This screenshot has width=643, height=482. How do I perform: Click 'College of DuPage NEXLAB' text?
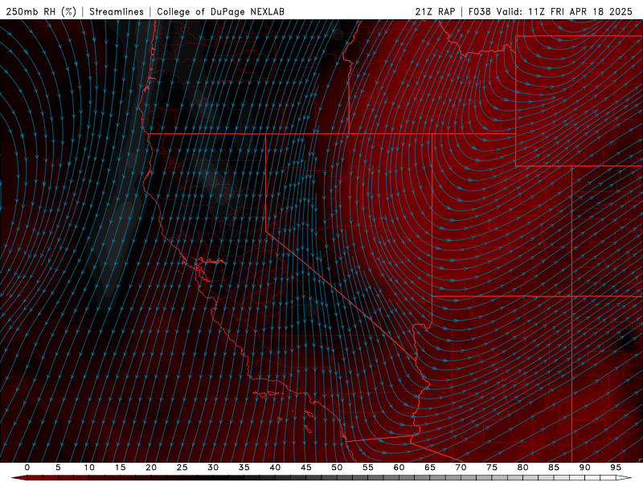click(x=220, y=12)
